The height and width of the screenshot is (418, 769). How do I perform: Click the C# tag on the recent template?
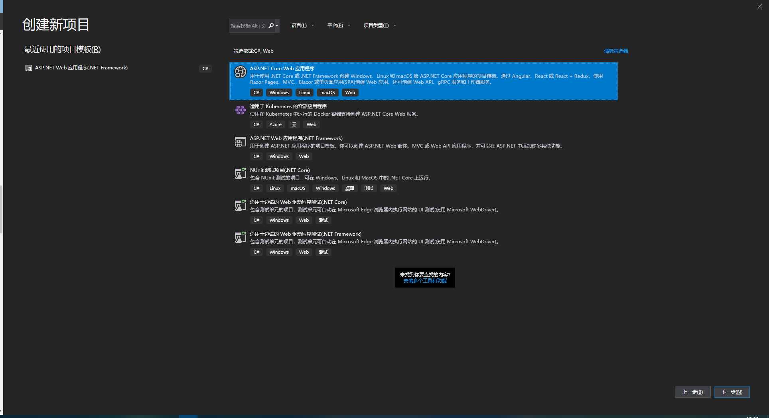click(205, 69)
